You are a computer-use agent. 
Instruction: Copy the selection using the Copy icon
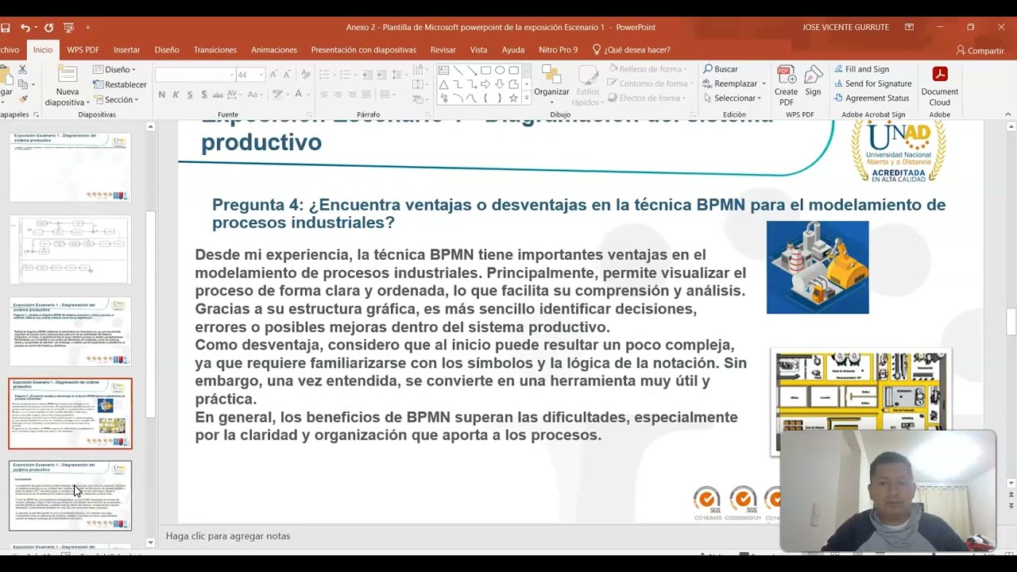(x=22, y=84)
